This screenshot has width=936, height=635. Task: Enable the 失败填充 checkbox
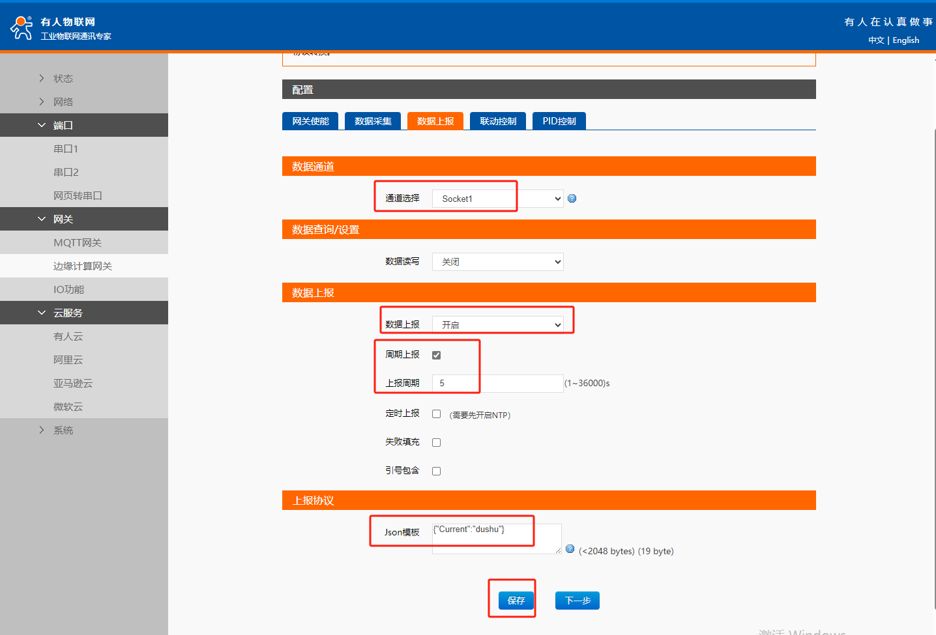436,442
